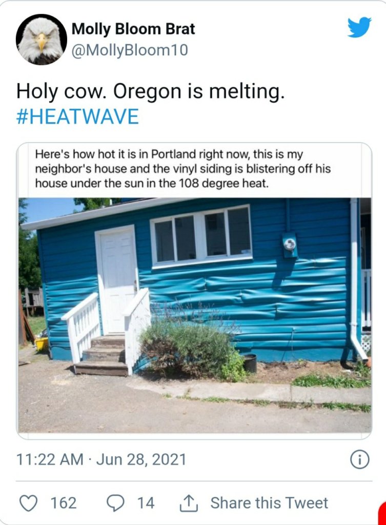The height and width of the screenshot is (525, 386).
Task: Click the 162 likes count
Action: [64, 503]
